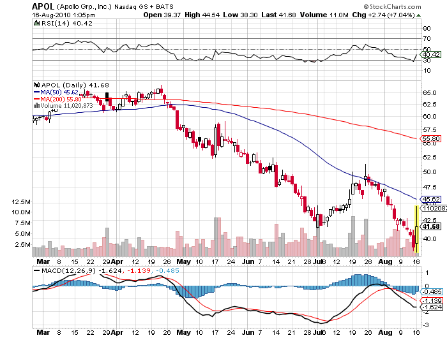Click the 10 level on the RSI axis
Viewport: 447px width, 338px height.
click(x=427, y=70)
